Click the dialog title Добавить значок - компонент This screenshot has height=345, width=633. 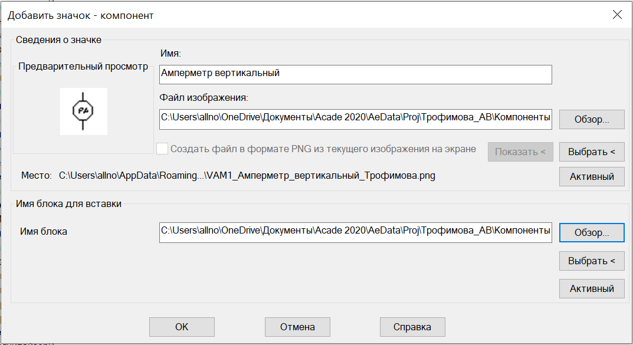click(x=81, y=15)
